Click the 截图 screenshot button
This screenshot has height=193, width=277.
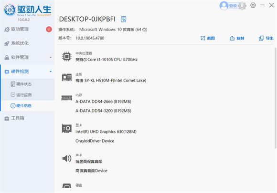pos(208,38)
